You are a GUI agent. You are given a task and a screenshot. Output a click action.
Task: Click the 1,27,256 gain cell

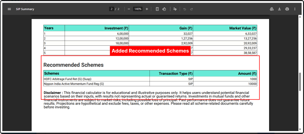pos(161,38)
